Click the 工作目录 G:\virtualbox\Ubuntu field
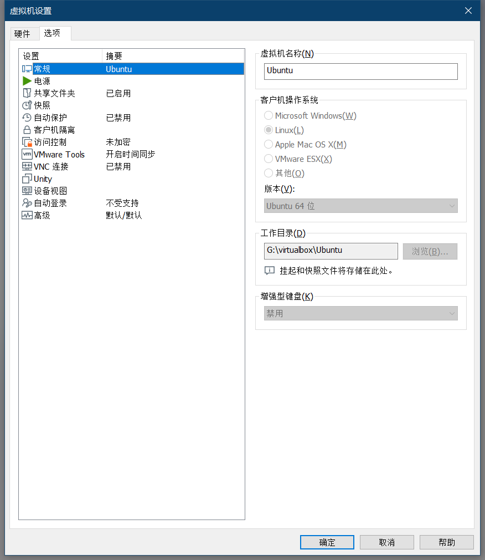Screen dimensions: 485x560 (x=331, y=251)
